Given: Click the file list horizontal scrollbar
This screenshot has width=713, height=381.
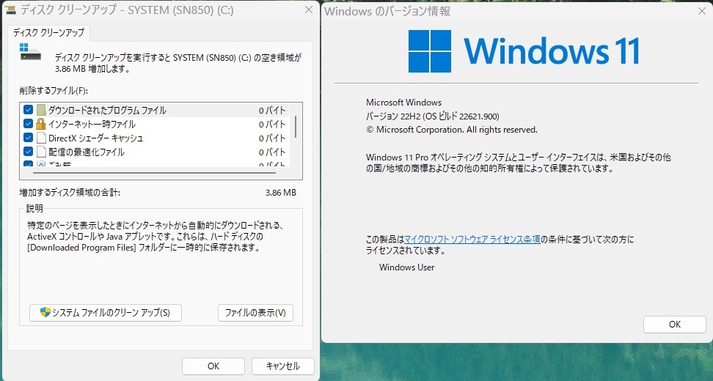Looking at the screenshot, I should [154, 173].
